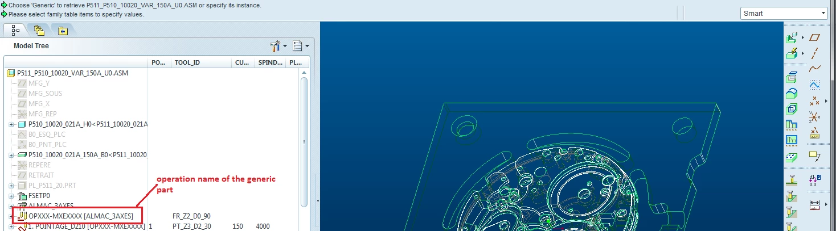Click PT_Z3_D2_30 tool ID cell

coord(191,226)
